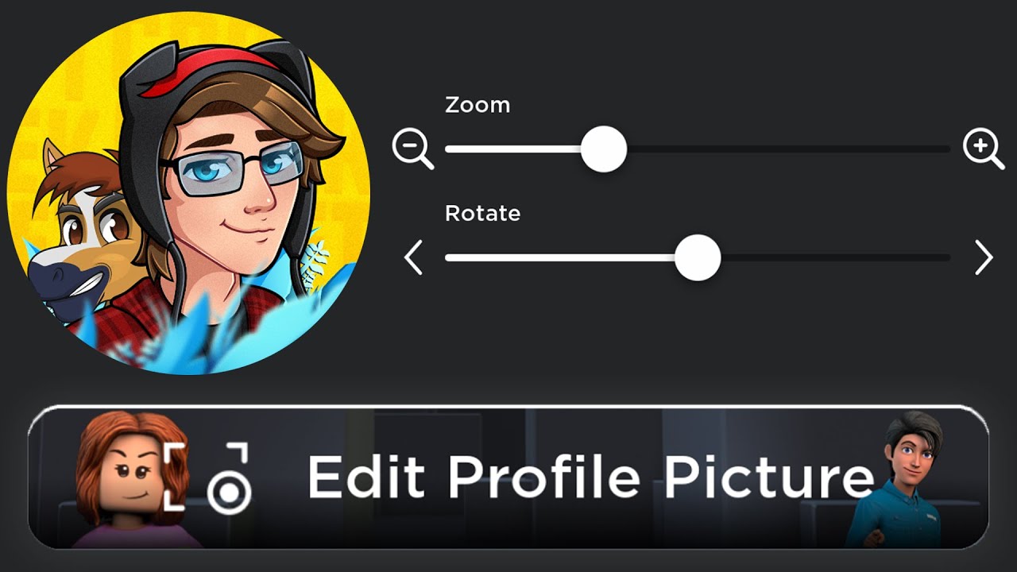Image resolution: width=1017 pixels, height=572 pixels.
Task: Click the Edit Profile Picture button
Action: 508,477
